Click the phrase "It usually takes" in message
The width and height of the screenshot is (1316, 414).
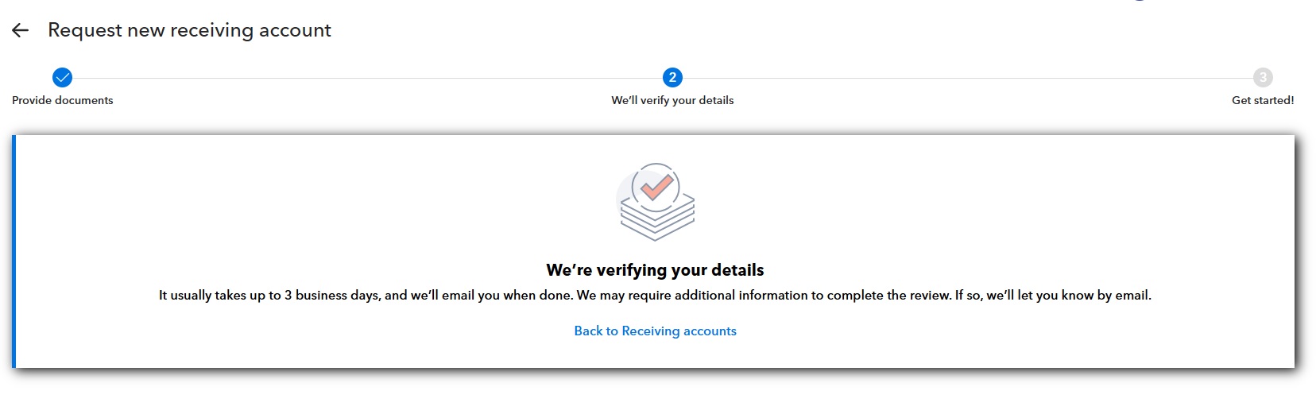click(x=202, y=295)
